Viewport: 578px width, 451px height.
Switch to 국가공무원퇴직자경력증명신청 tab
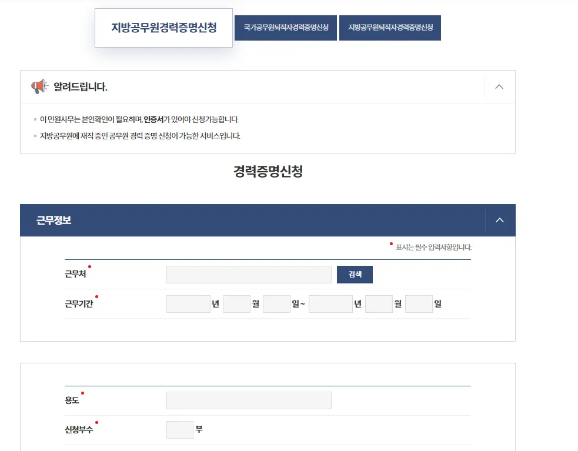[285, 27]
